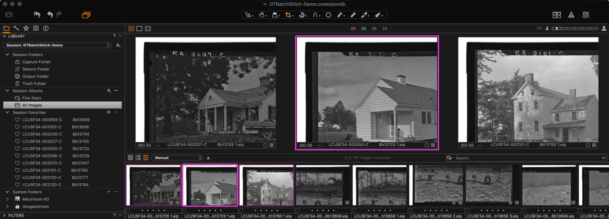Select the eyedropper picker tool

click(x=365, y=15)
